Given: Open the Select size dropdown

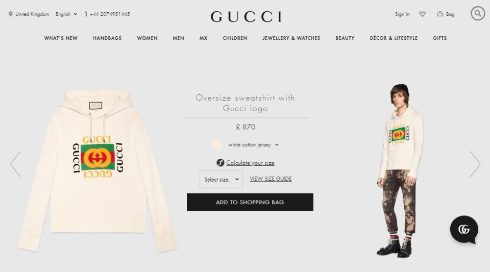Looking at the screenshot, I should [x=221, y=179].
